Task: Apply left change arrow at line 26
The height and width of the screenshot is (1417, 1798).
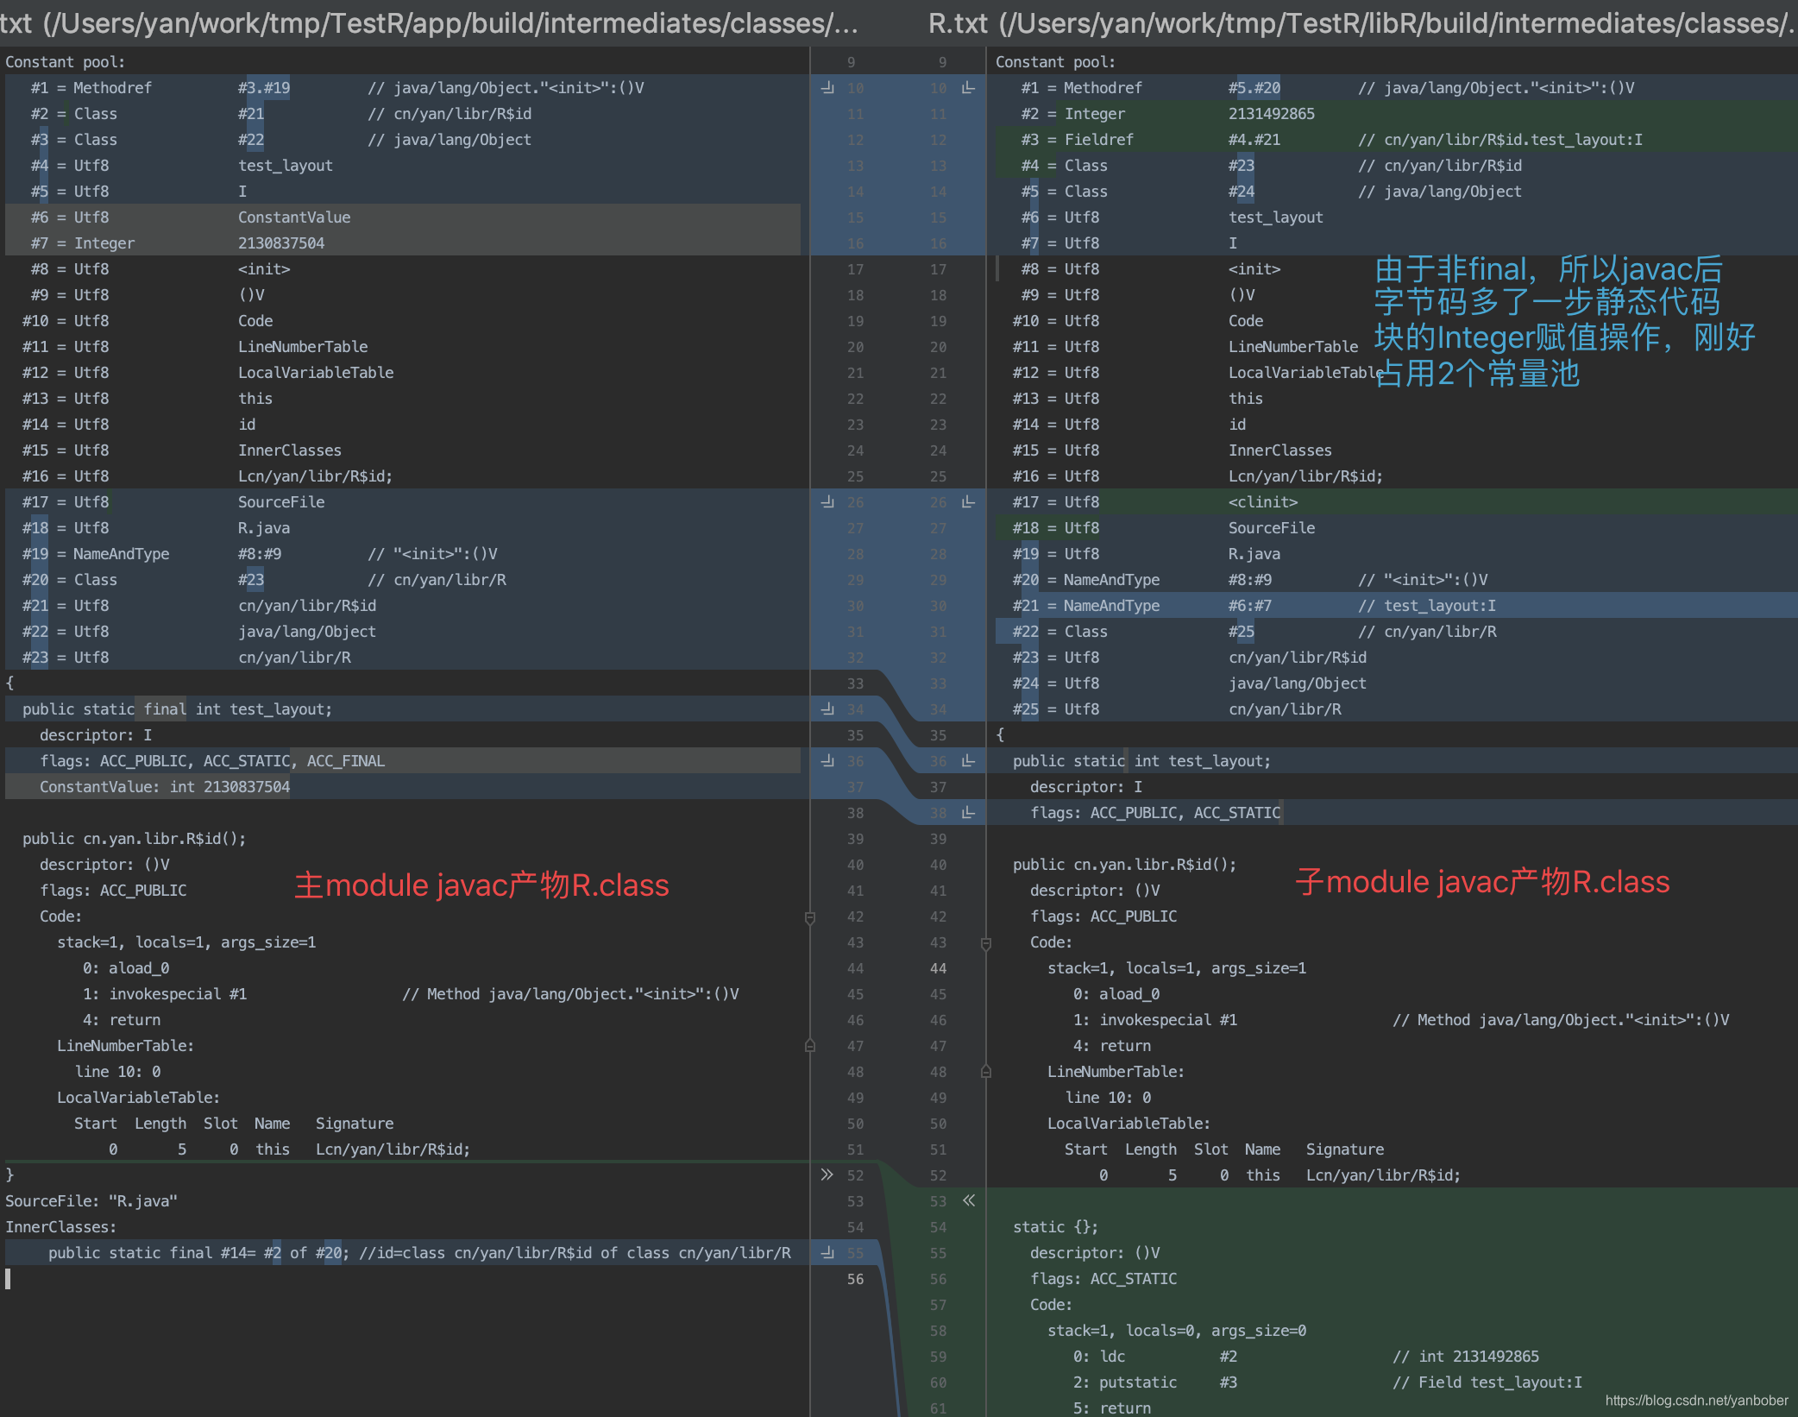Action: [x=827, y=502]
